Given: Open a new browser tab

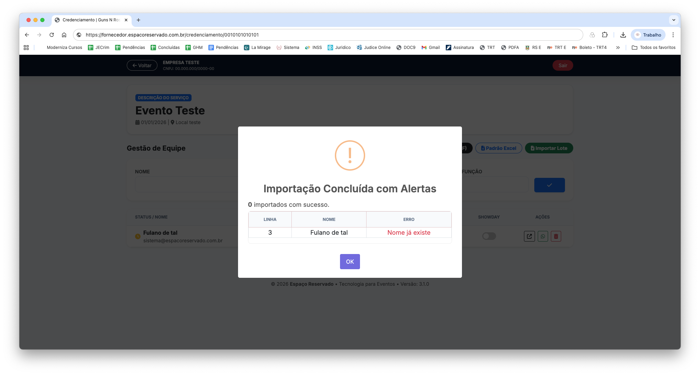Looking at the screenshot, I should point(138,20).
